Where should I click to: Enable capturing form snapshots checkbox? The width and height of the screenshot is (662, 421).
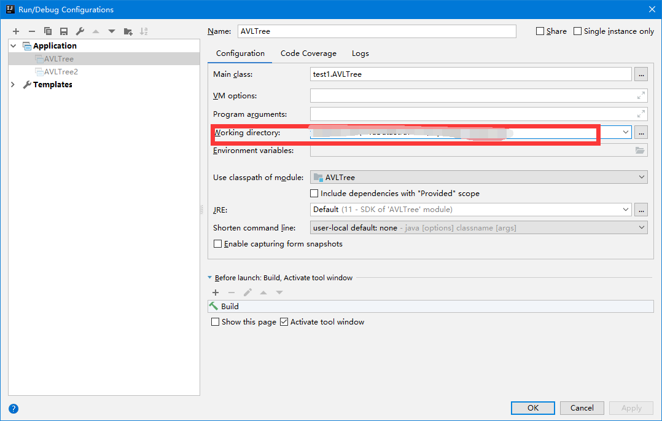tap(218, 244)
